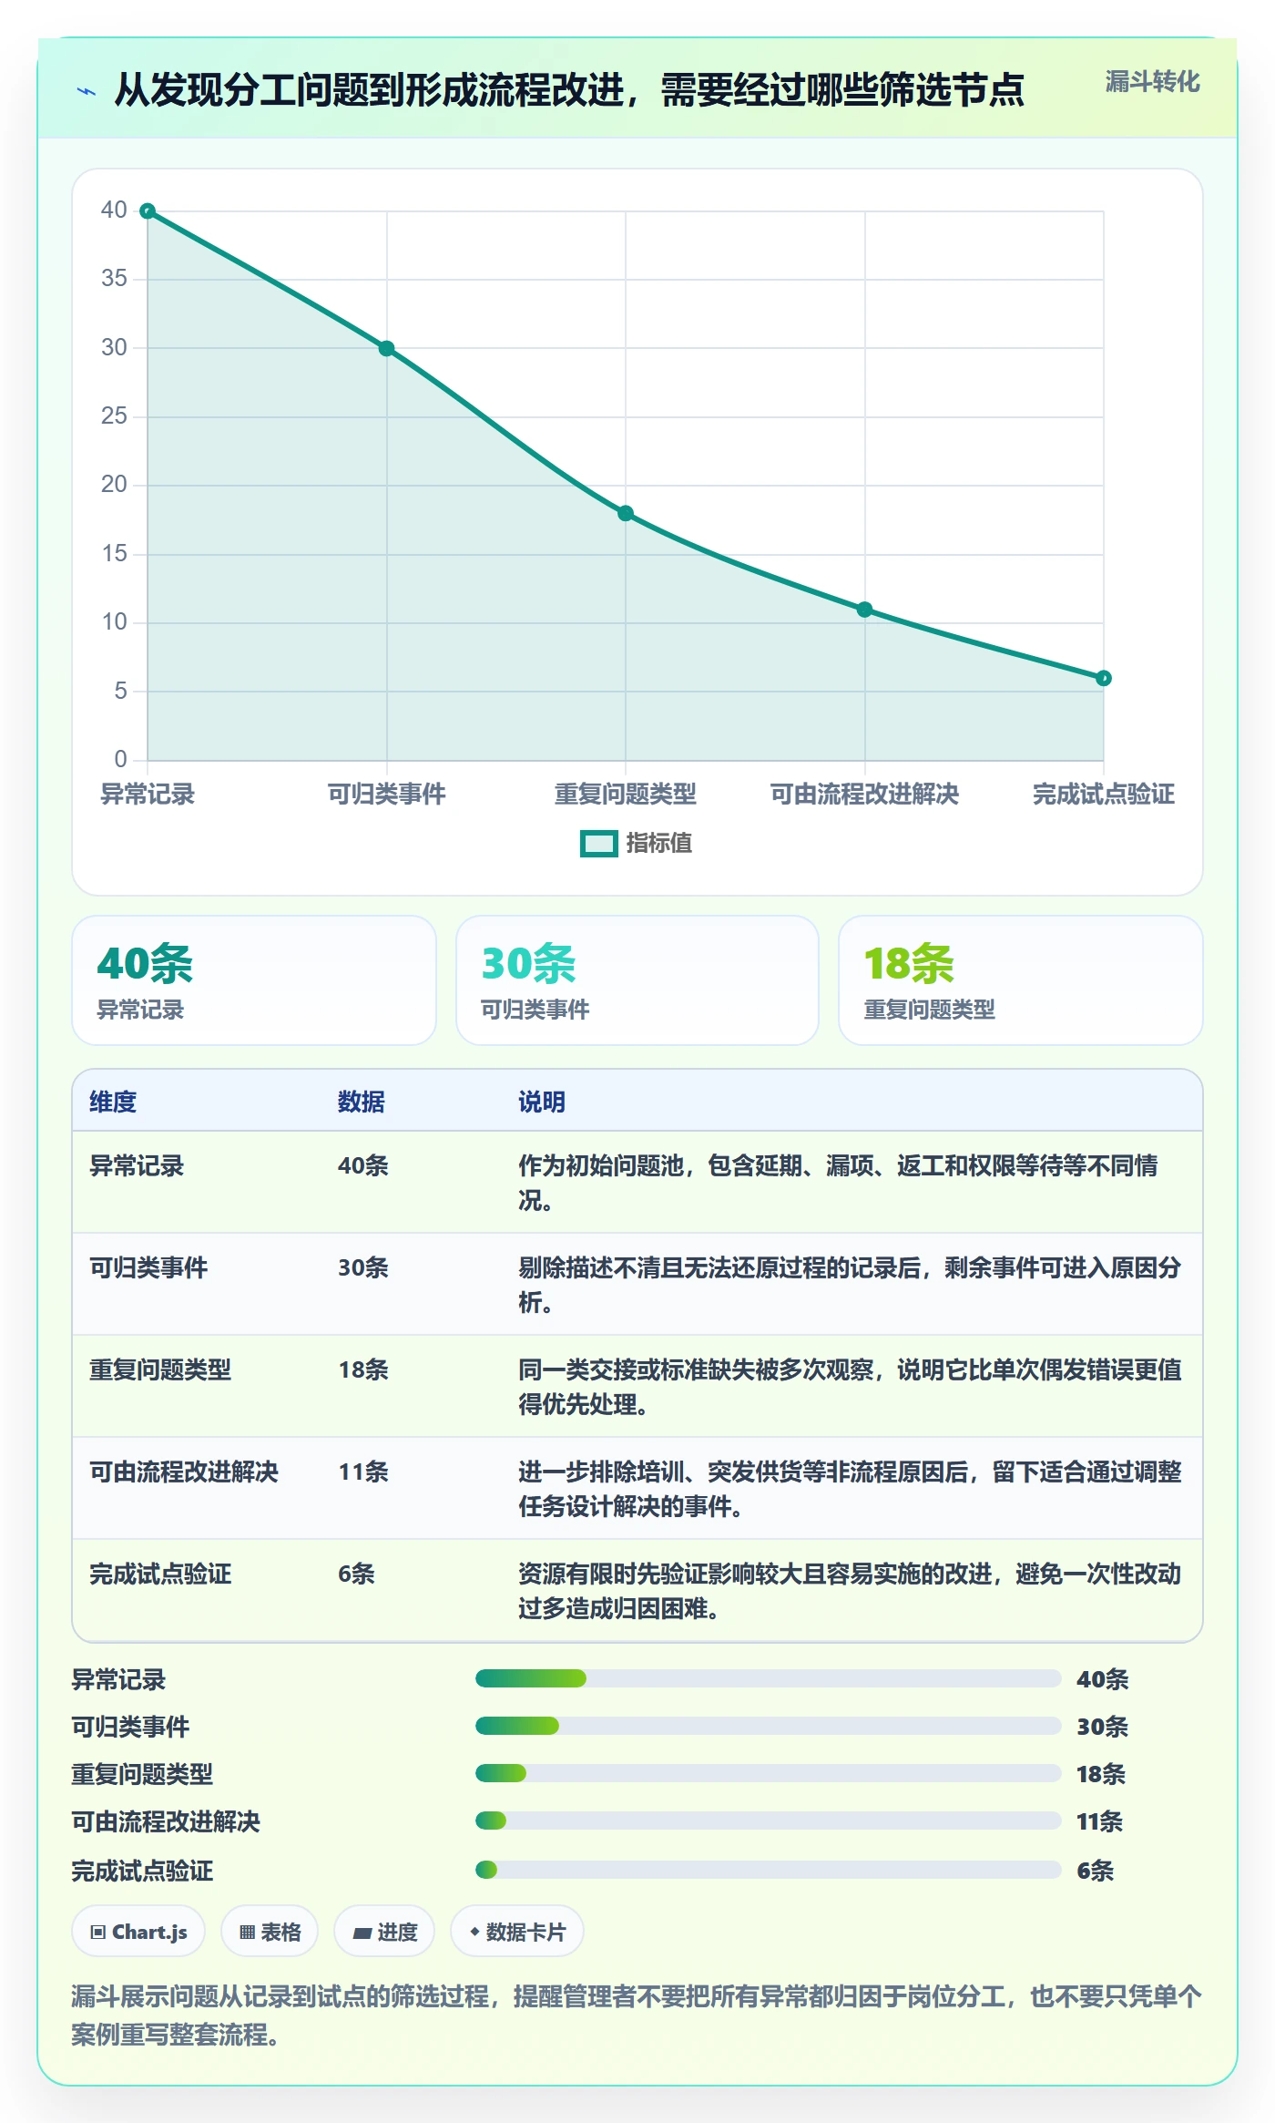This screenshot has width=1275, height=2123.
Task: Click the bar icon in the 进度 chip
Action: (362, 1933)
